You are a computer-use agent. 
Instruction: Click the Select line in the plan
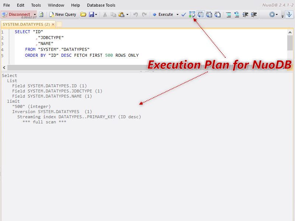(x=10, y=76)
